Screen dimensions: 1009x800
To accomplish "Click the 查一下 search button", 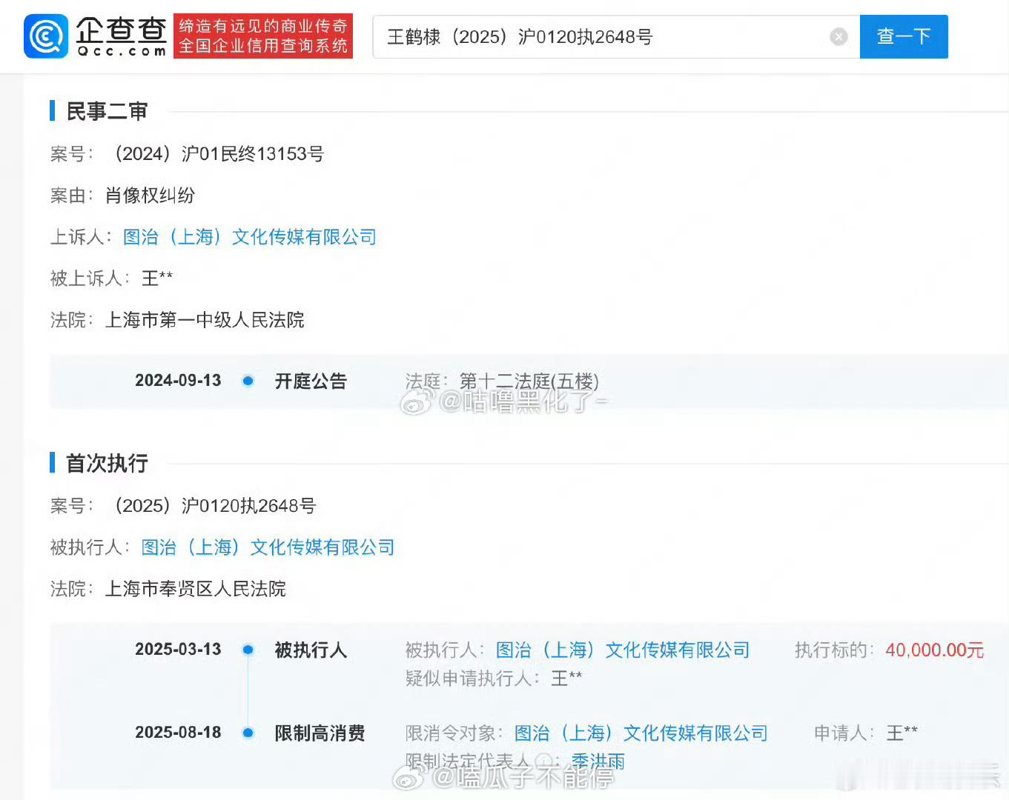I will [x=904, y=36].
